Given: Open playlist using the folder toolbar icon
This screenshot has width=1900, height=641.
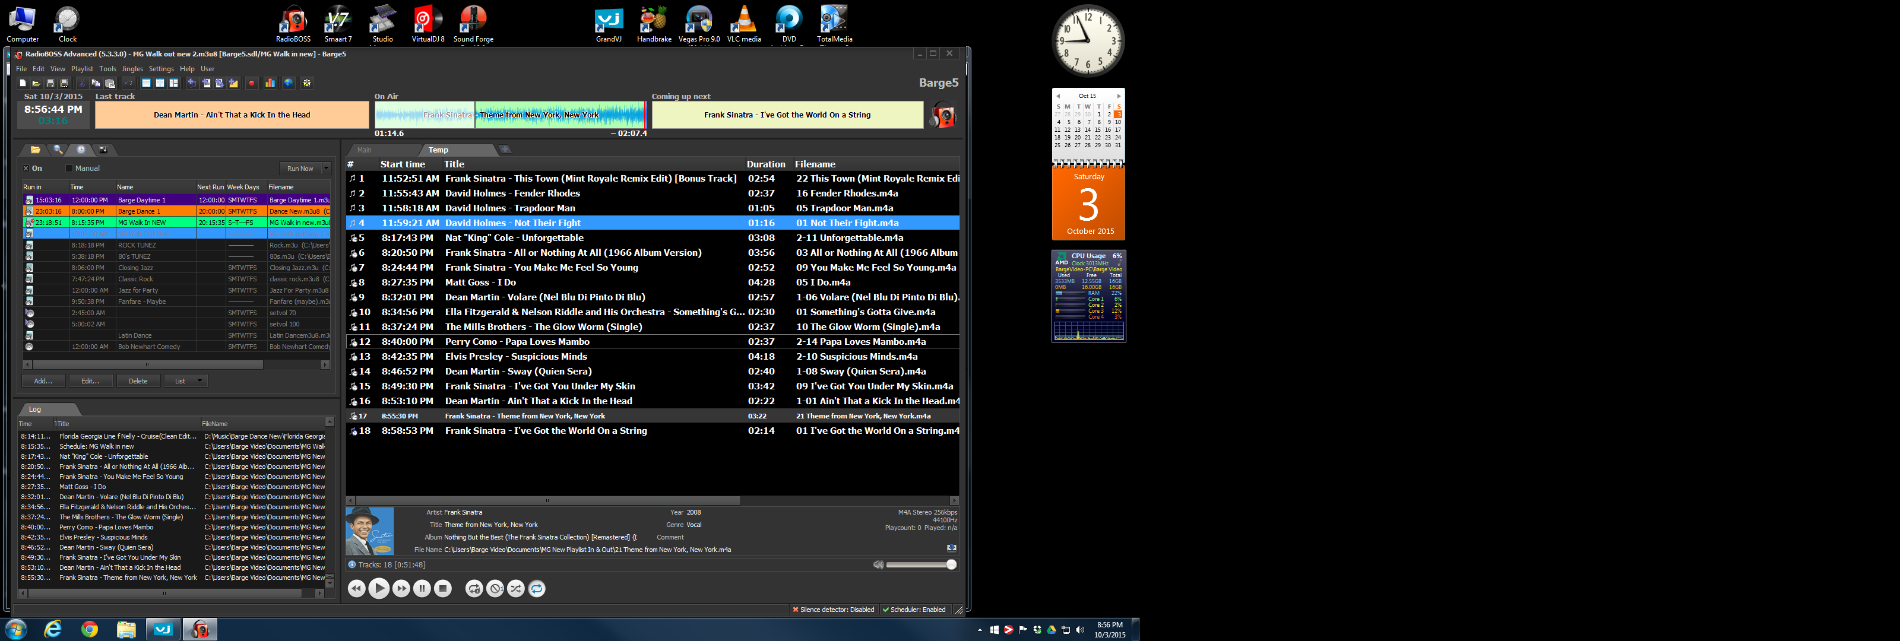Looking at the screenshot, I should point(37,83).
